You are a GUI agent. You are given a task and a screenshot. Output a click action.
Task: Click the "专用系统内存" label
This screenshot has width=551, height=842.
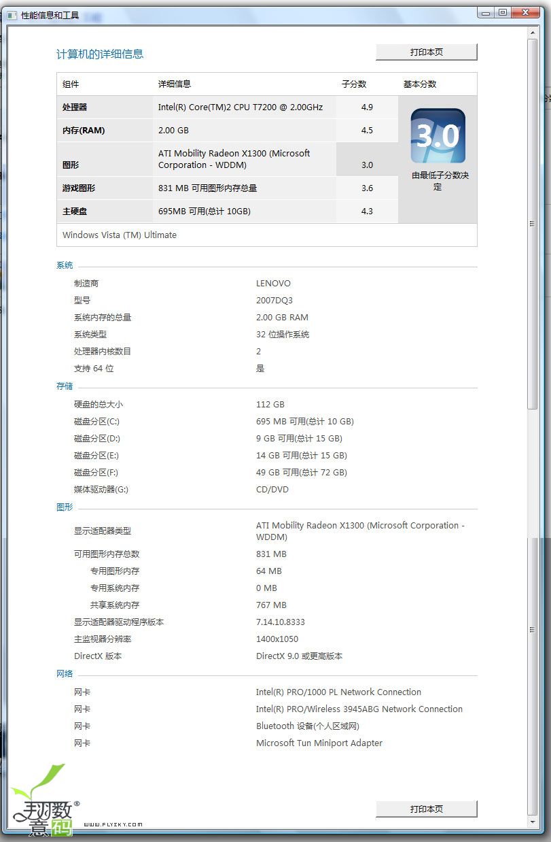tap(115, 588)
